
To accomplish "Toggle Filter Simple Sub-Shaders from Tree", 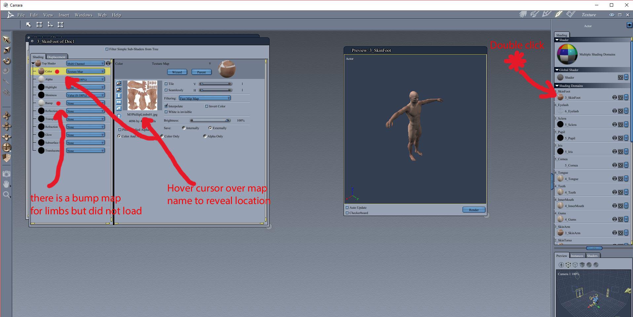I will (x=107, y=49).
